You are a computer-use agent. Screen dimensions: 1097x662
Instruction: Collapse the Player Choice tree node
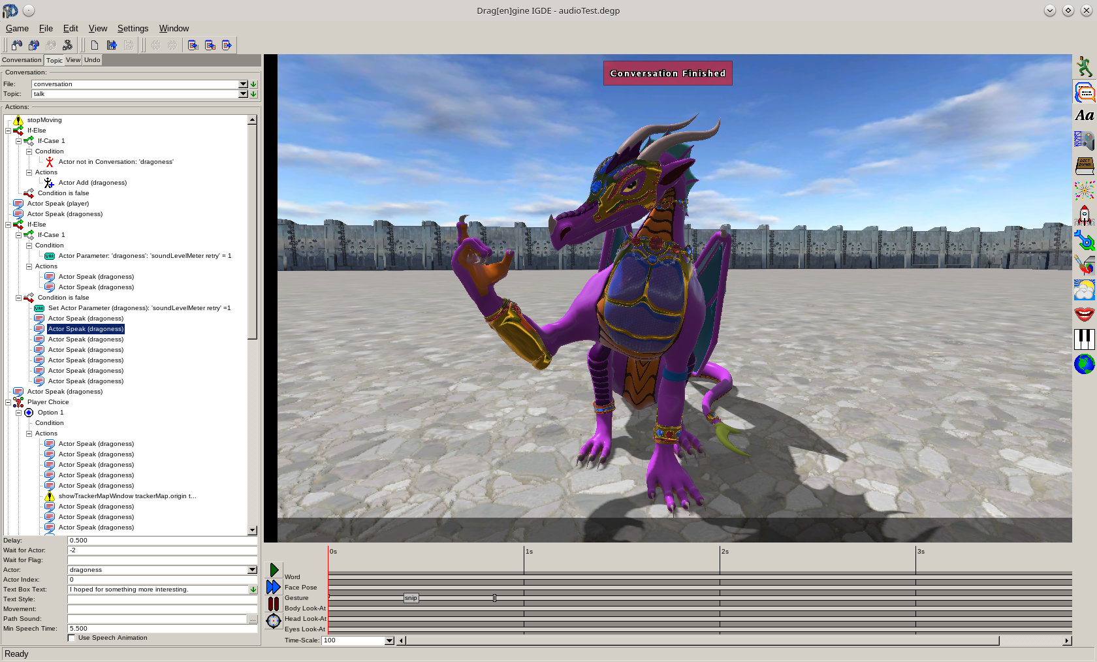(8, 402)
